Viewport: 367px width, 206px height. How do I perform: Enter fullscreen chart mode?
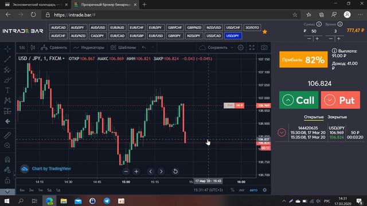252,47
